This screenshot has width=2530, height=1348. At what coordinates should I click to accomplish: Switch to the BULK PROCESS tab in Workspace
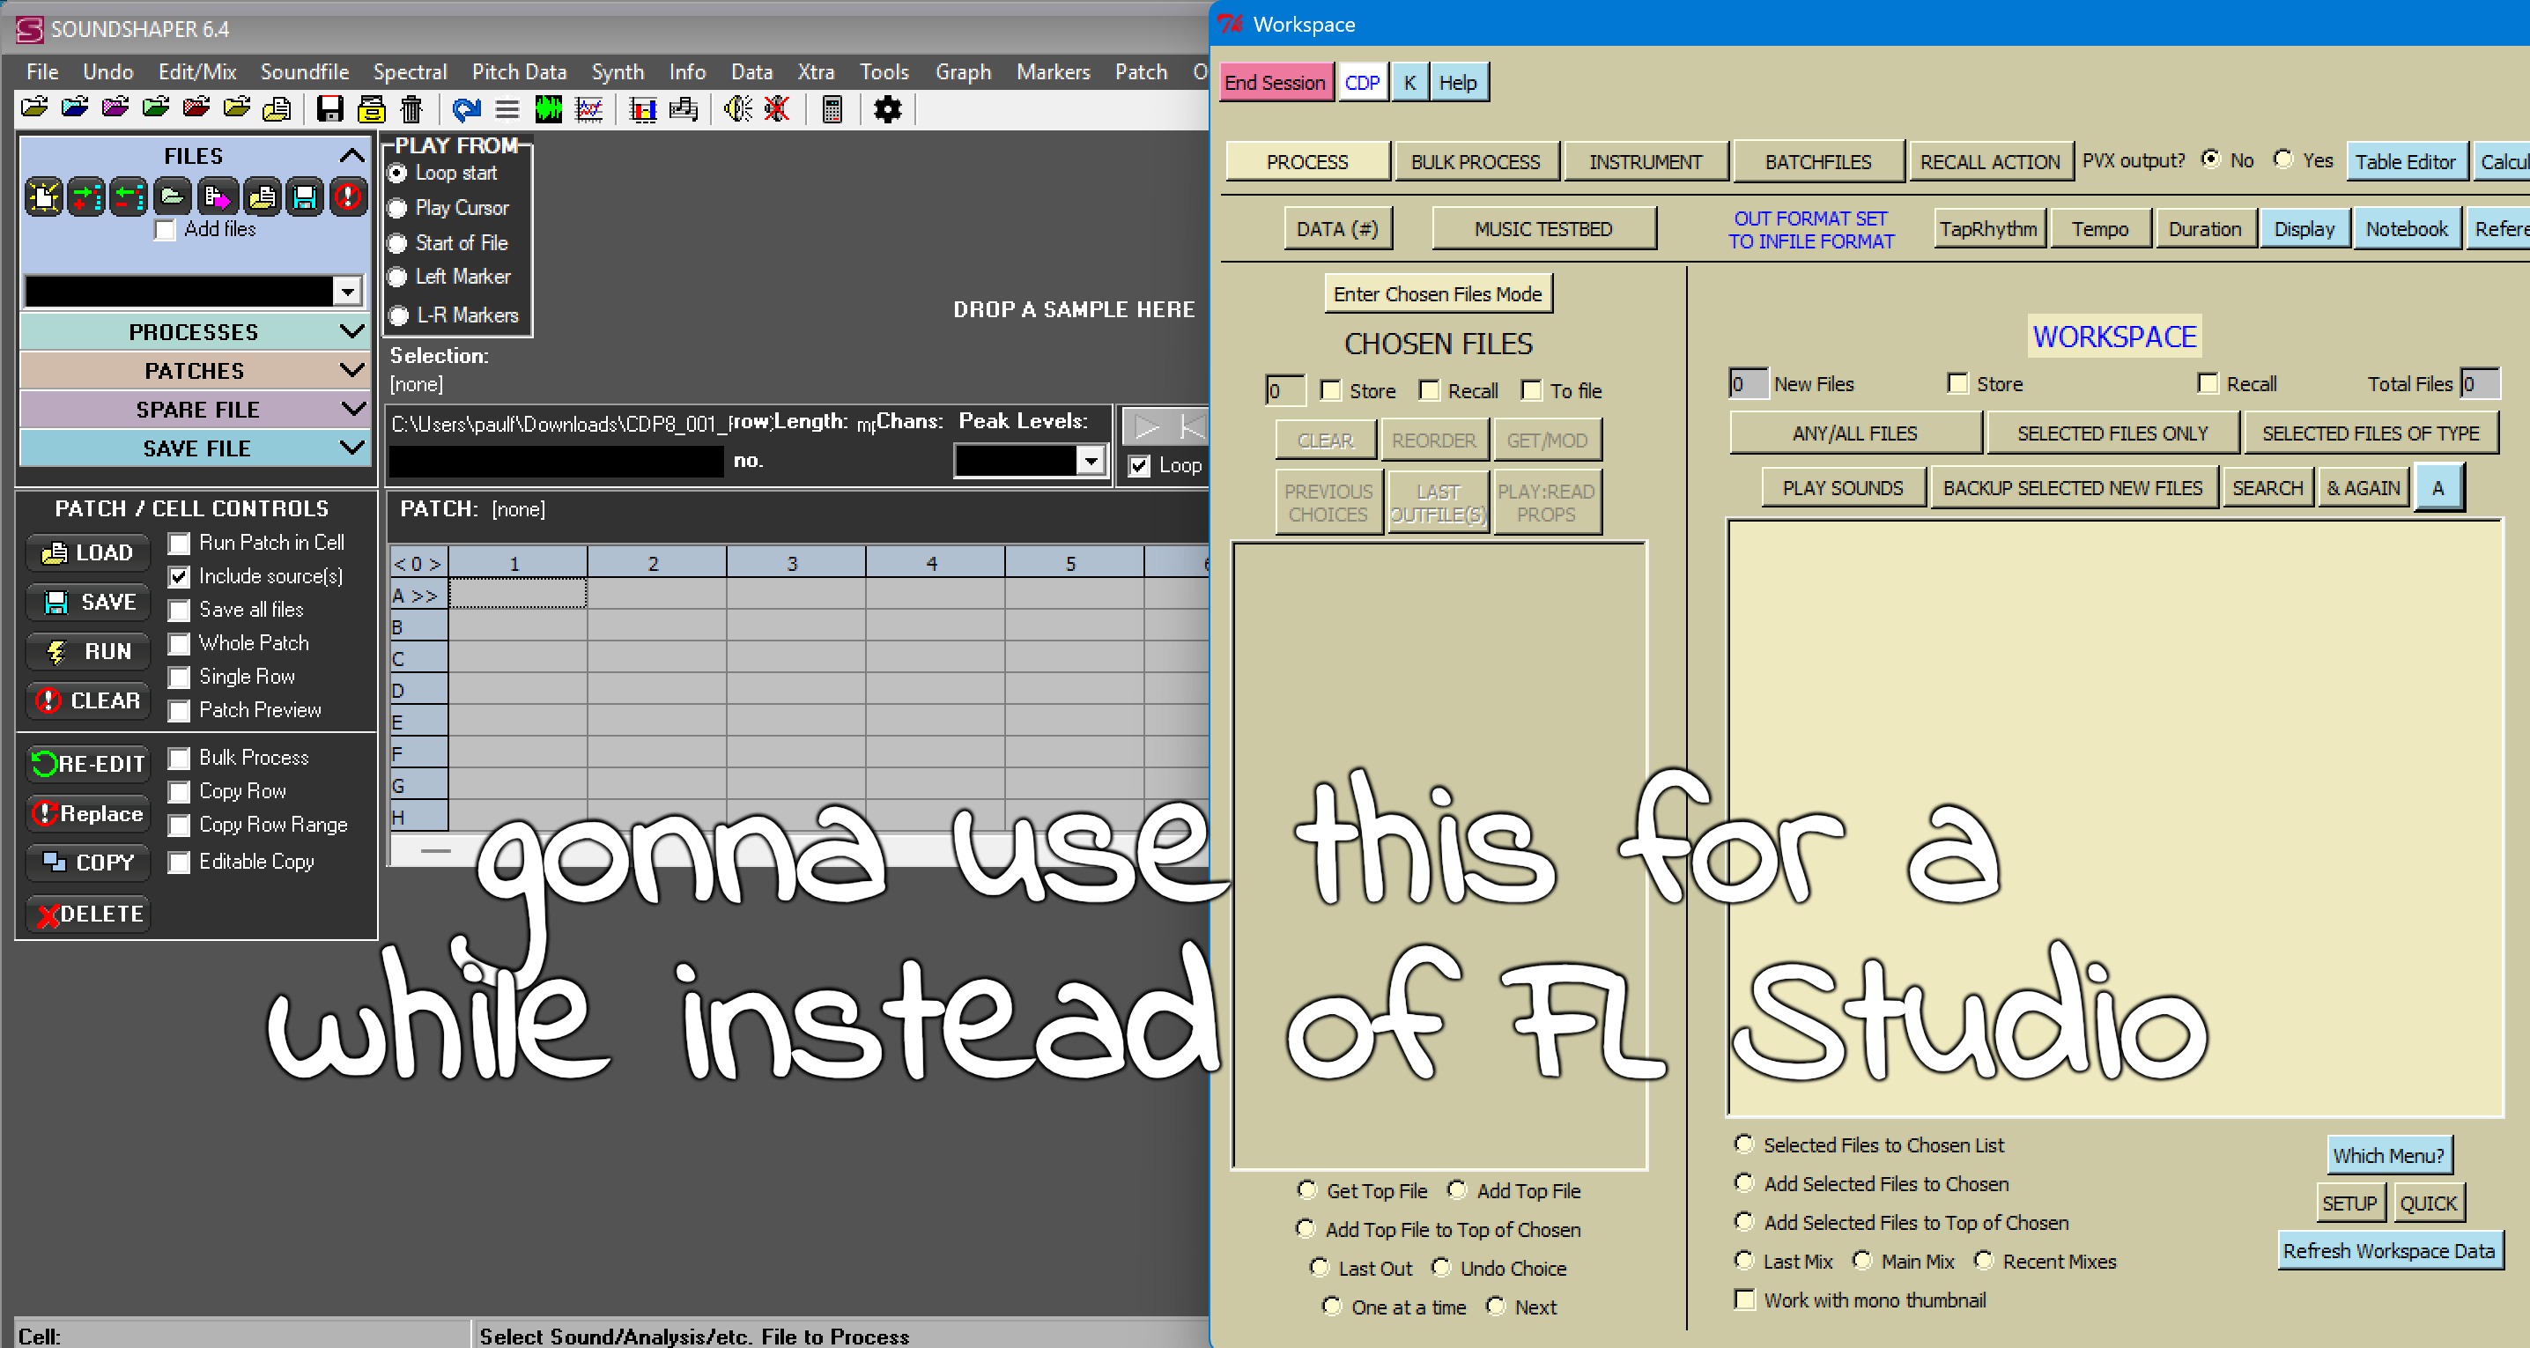[x=1477, y=160]
